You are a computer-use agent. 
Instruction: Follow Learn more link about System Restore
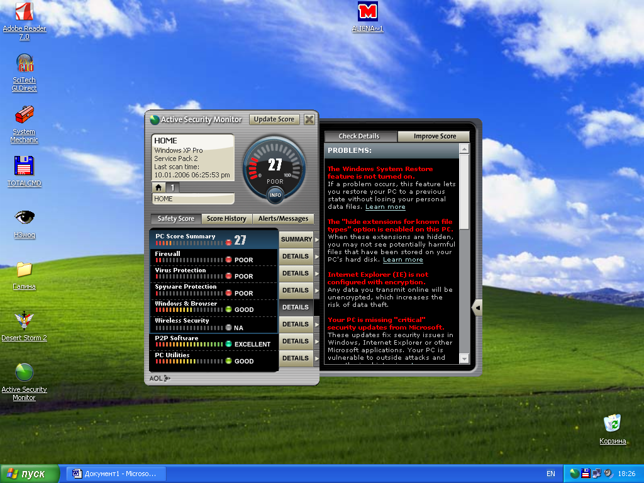[386, 207]
